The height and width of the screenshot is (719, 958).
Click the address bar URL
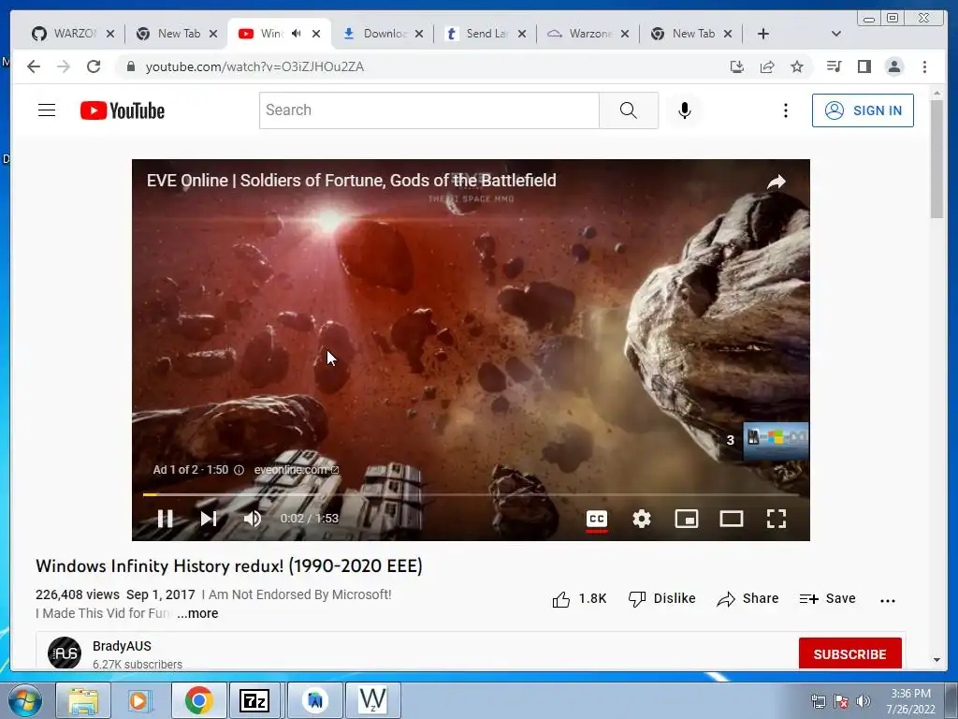(254, 66)
